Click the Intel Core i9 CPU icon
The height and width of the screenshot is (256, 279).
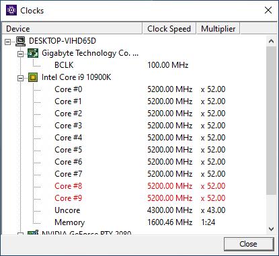point(33,77)
